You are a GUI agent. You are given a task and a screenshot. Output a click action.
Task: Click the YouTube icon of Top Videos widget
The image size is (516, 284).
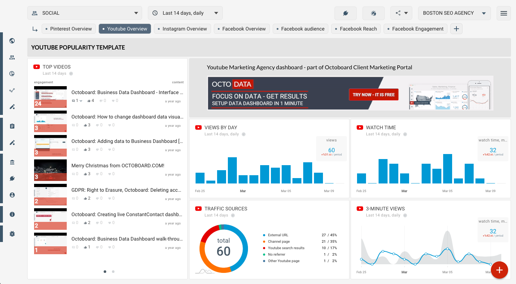click(x=37, y=67)
